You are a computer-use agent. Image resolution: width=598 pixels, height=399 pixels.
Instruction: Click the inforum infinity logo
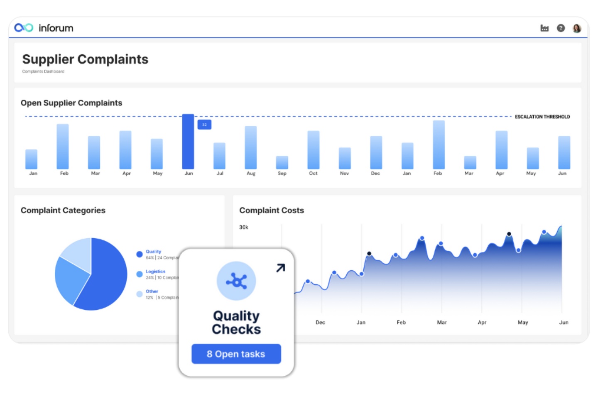click(24, 27)
